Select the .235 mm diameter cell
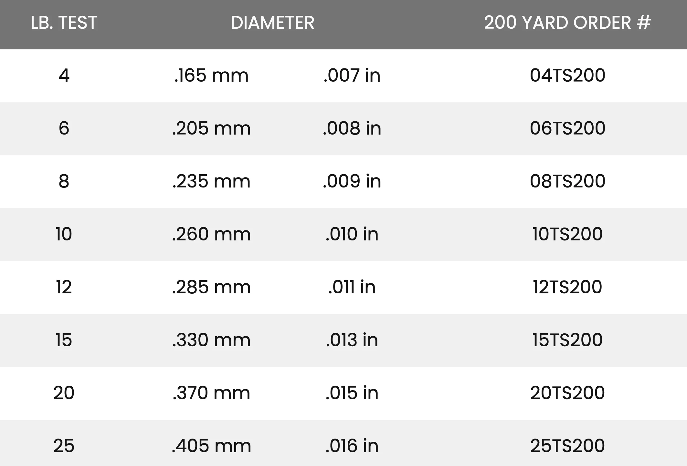Image resolution: width=687 pixels, height=466 pixels. (x=211, y=181)
